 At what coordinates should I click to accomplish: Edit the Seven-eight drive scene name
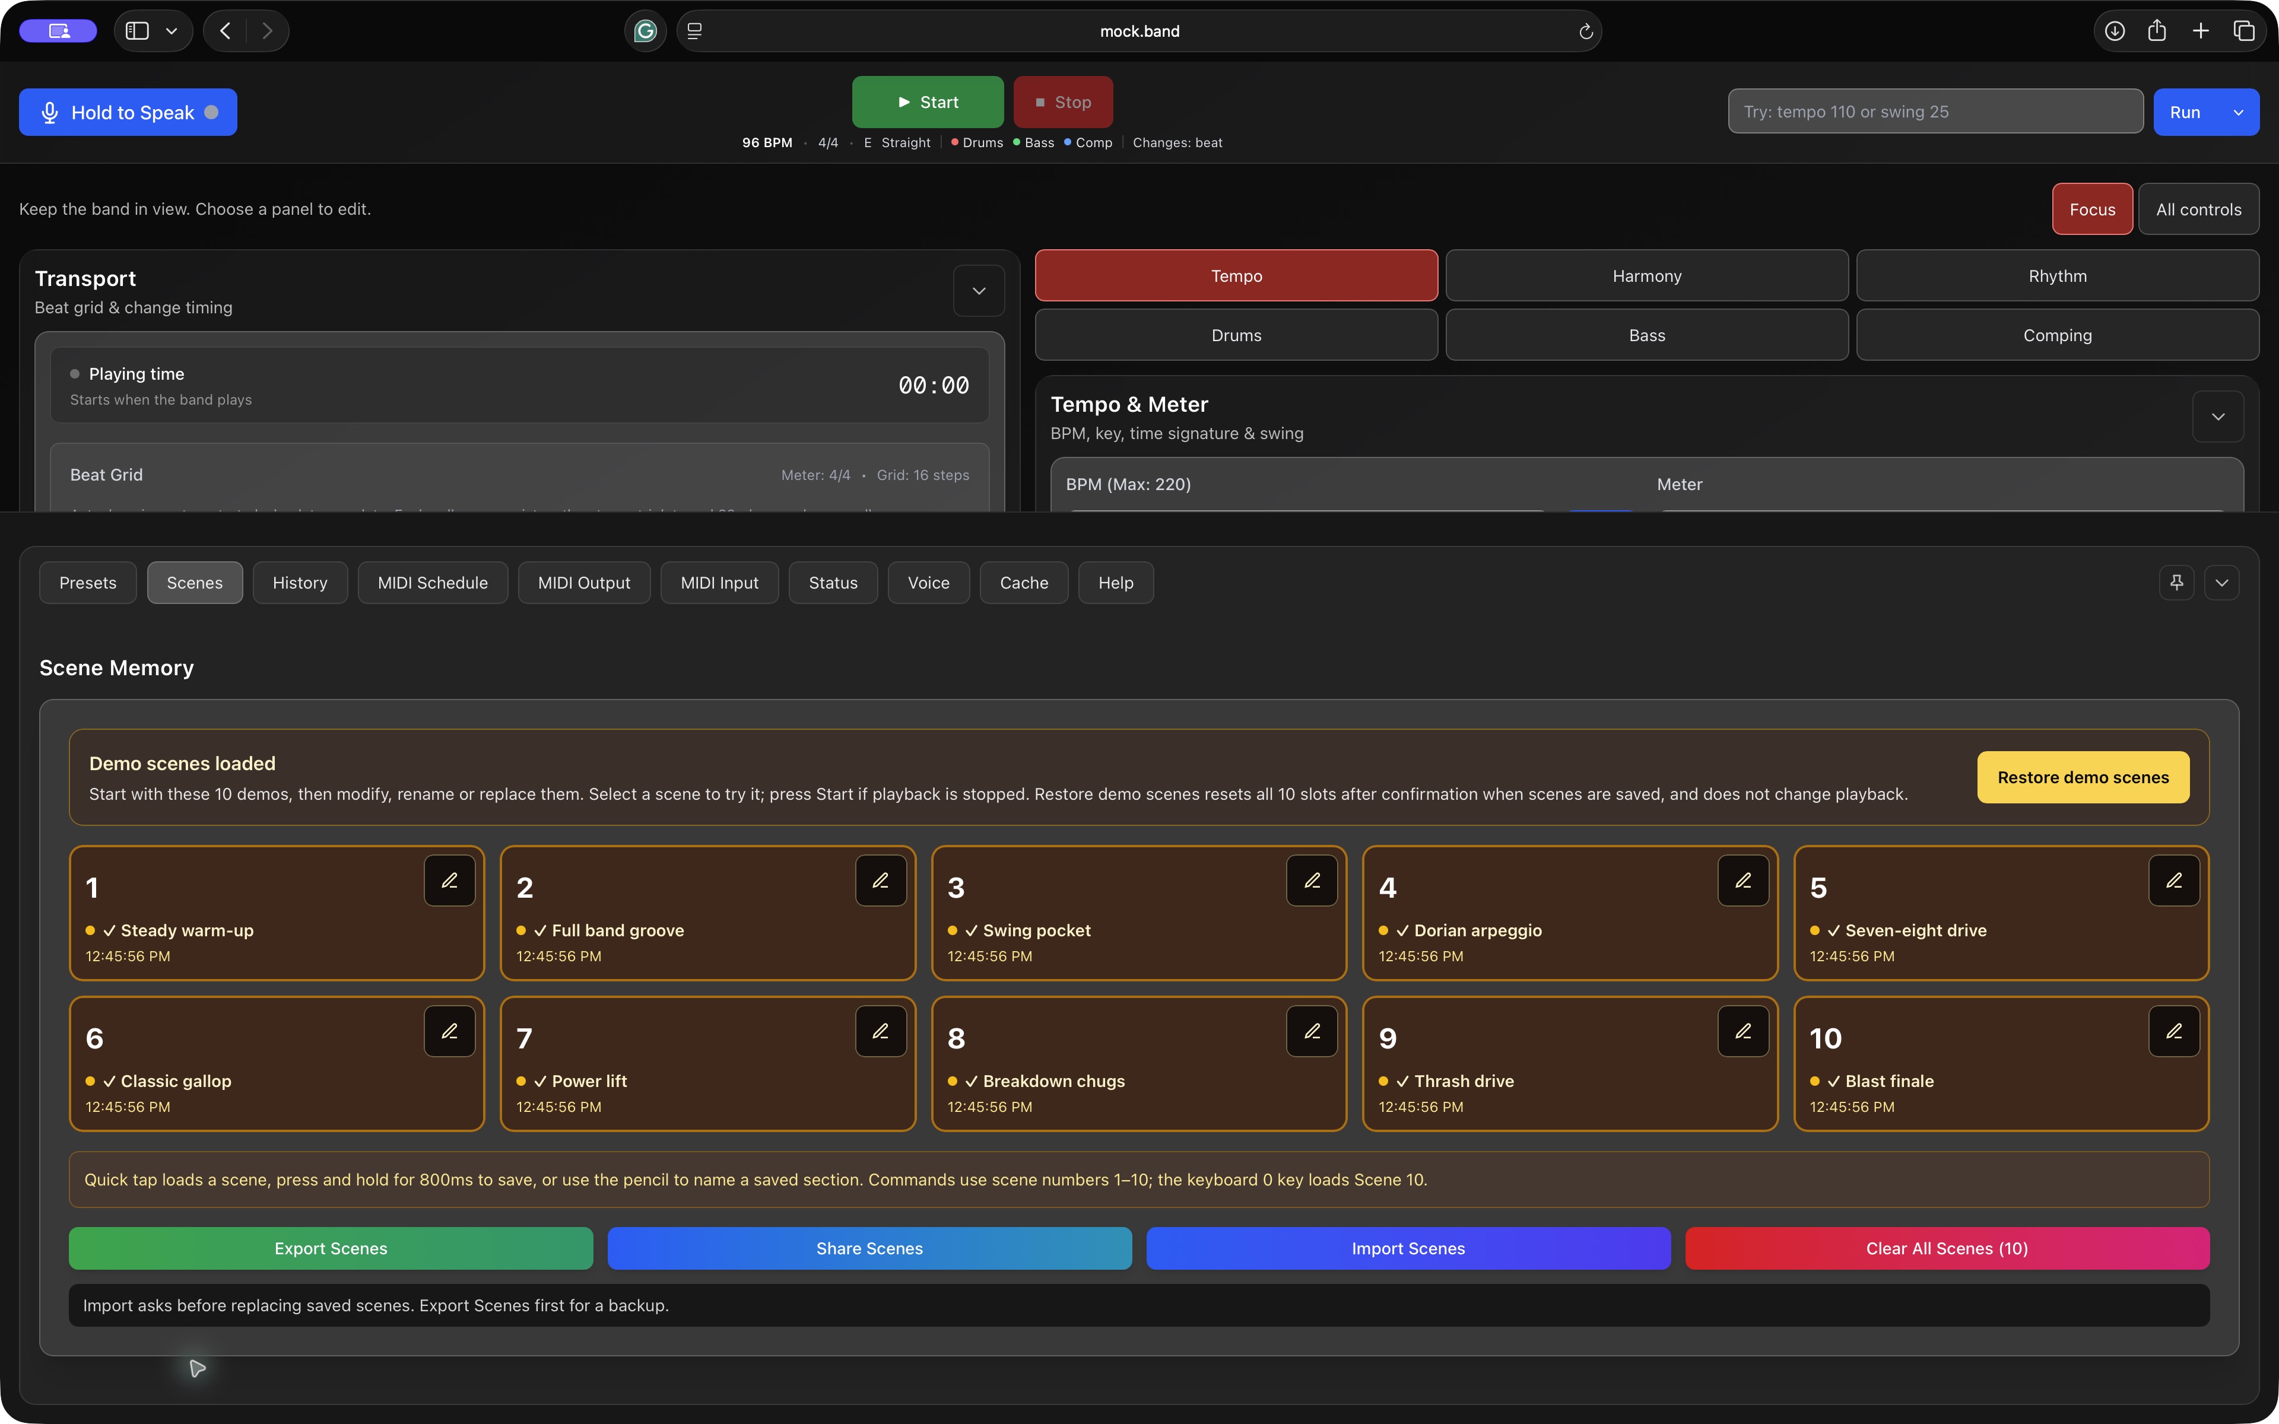pos(2175,881)
